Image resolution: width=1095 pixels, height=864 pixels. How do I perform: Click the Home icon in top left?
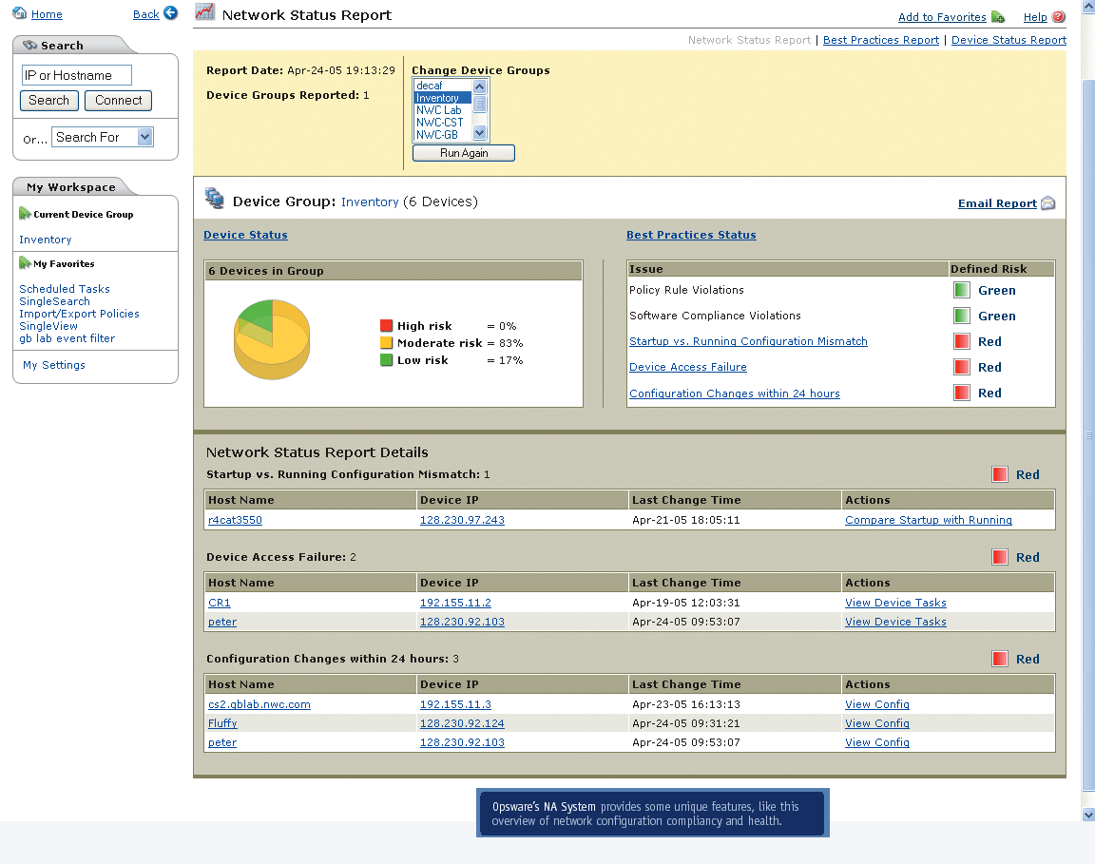pos(20,13)
